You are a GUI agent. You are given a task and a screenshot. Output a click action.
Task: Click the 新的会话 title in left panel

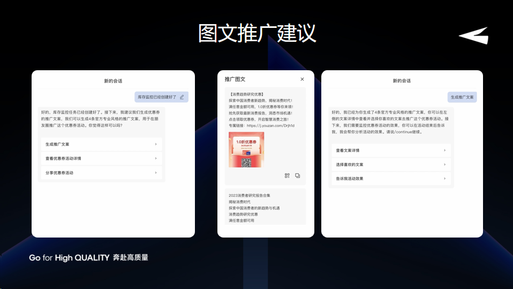pyautogui.click(x=113, y=81)
